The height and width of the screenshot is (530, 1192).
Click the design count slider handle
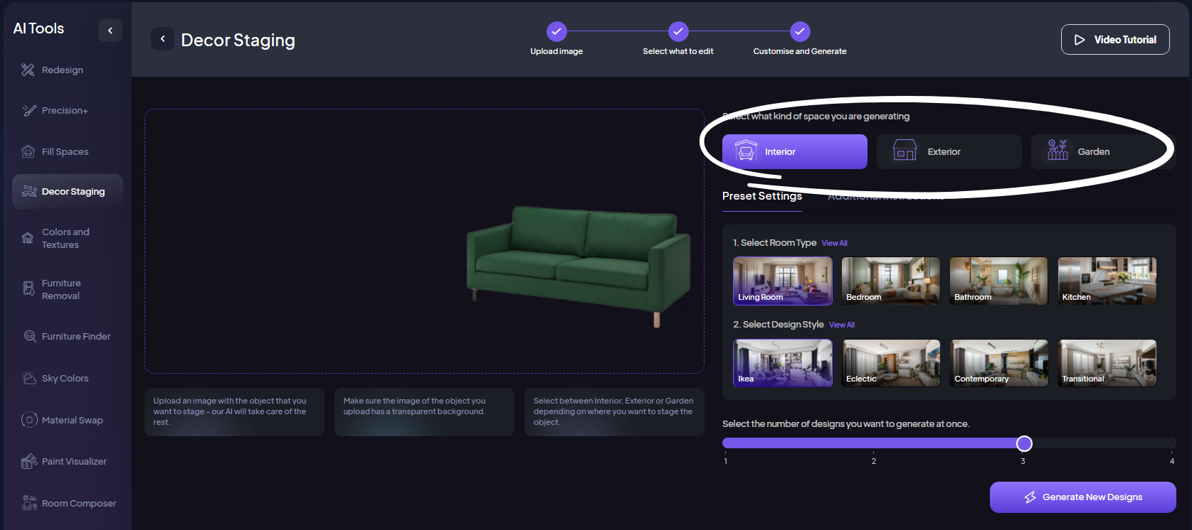(1024, 443)
